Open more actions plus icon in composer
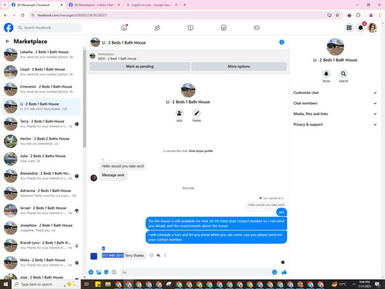Image resolution: width=385 pixels, height=289 pixels. tap(91, 272)
